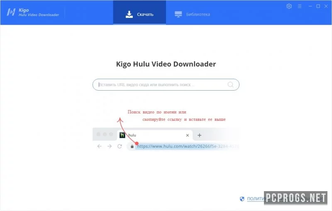Image resolution: width=332 pixels, height=211 pixels.
Task: Open the hamburger menu icon
Action: (300, 6)
